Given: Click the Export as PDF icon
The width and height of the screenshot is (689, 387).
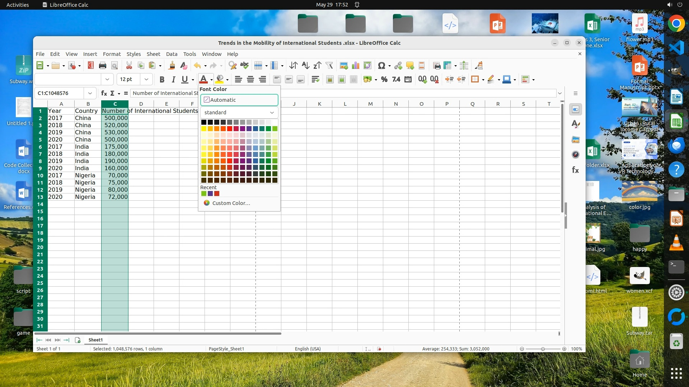Looking at the screenshot, I should (x=90, y=66).
